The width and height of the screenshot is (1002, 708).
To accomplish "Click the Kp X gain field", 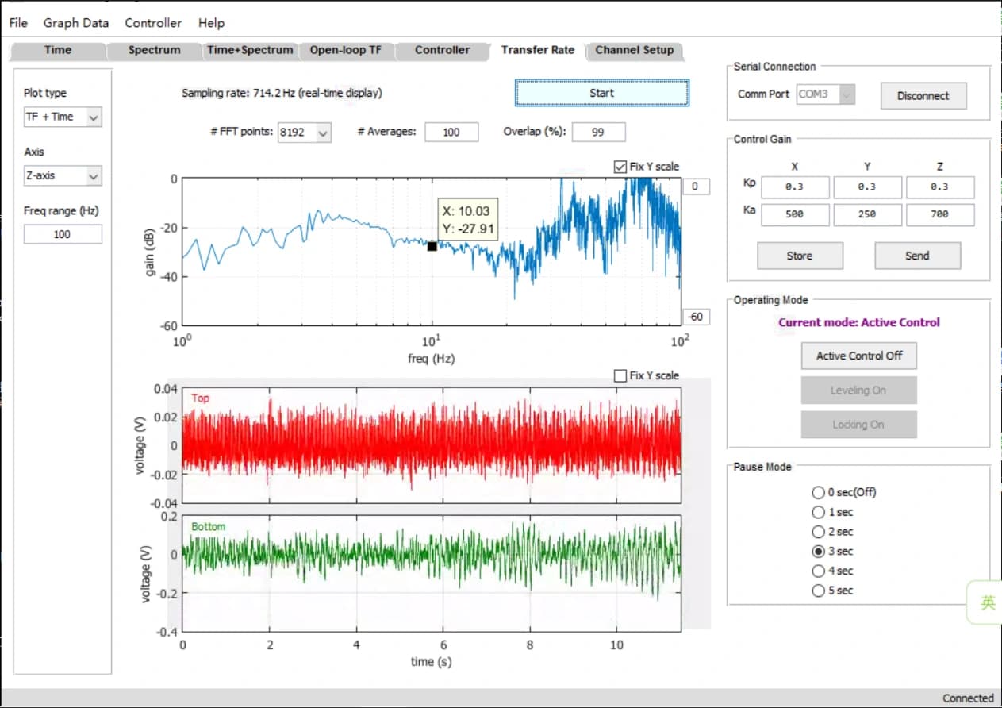I will (794, 187).
